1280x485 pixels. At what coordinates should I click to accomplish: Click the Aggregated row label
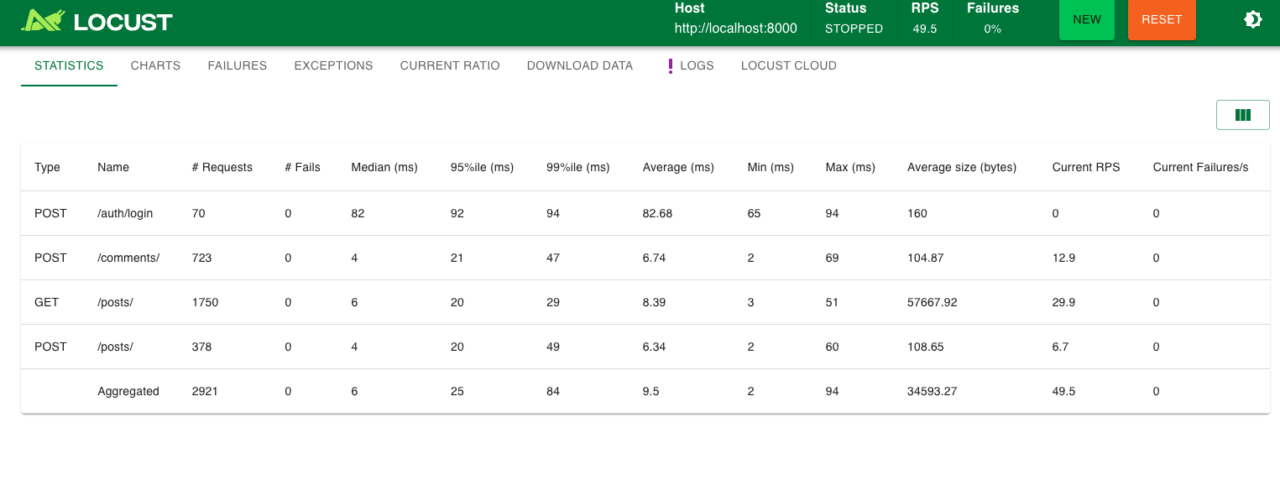128,391
